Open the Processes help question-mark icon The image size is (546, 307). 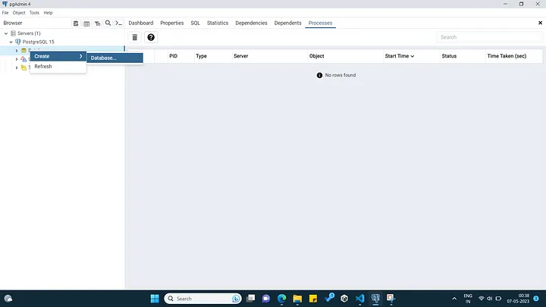[151, 37]
